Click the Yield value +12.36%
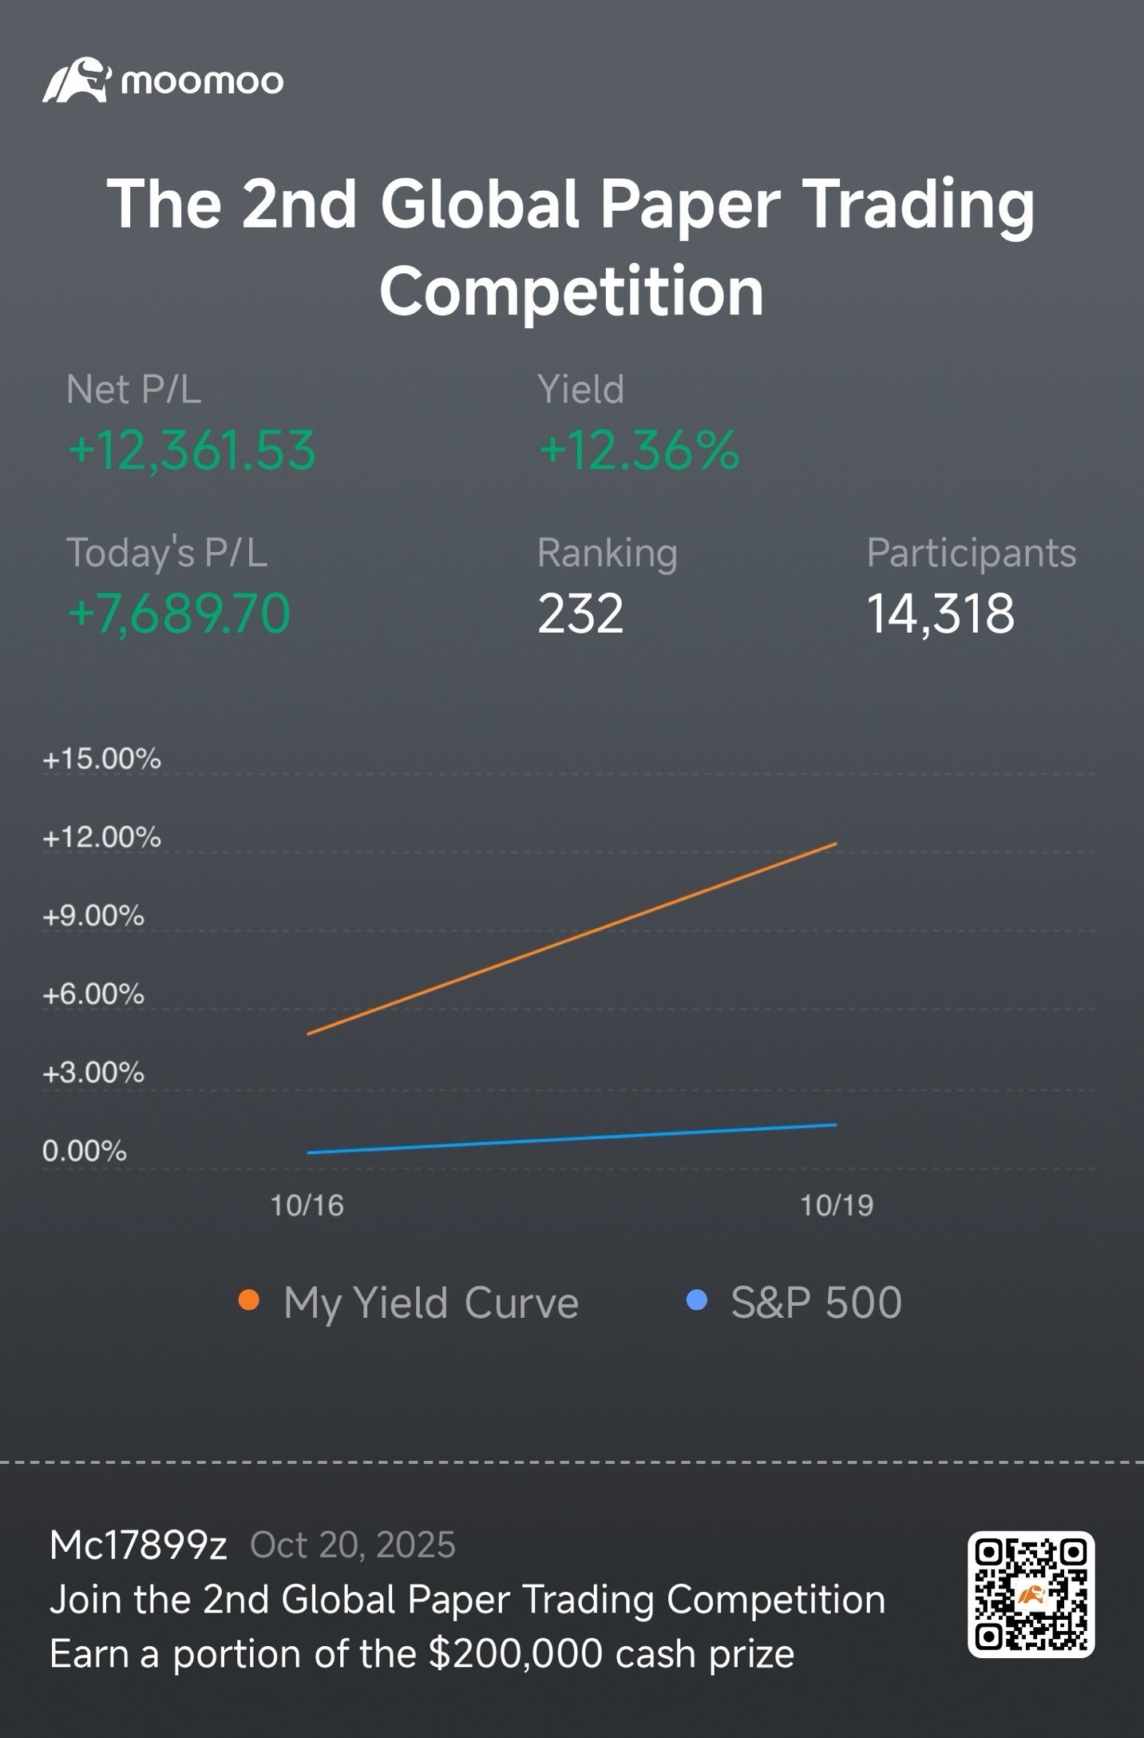 tap(639, 450)
